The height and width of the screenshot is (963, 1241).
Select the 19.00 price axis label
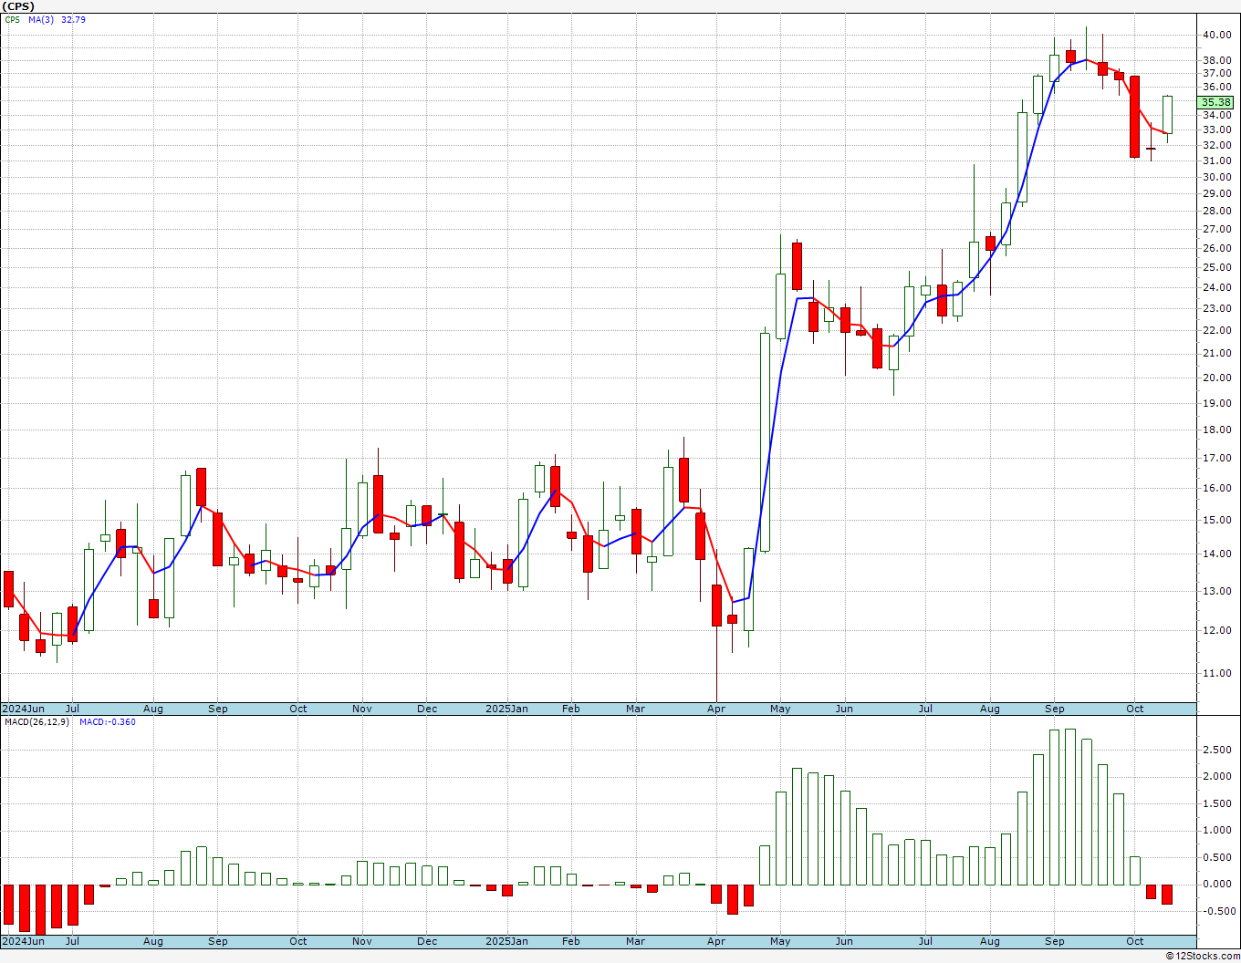click(1217, 403)
